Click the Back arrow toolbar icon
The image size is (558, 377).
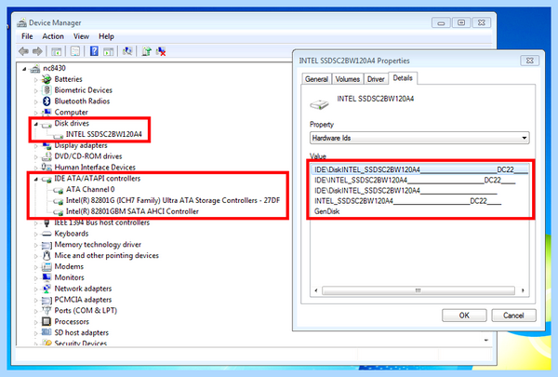(23, 51)
